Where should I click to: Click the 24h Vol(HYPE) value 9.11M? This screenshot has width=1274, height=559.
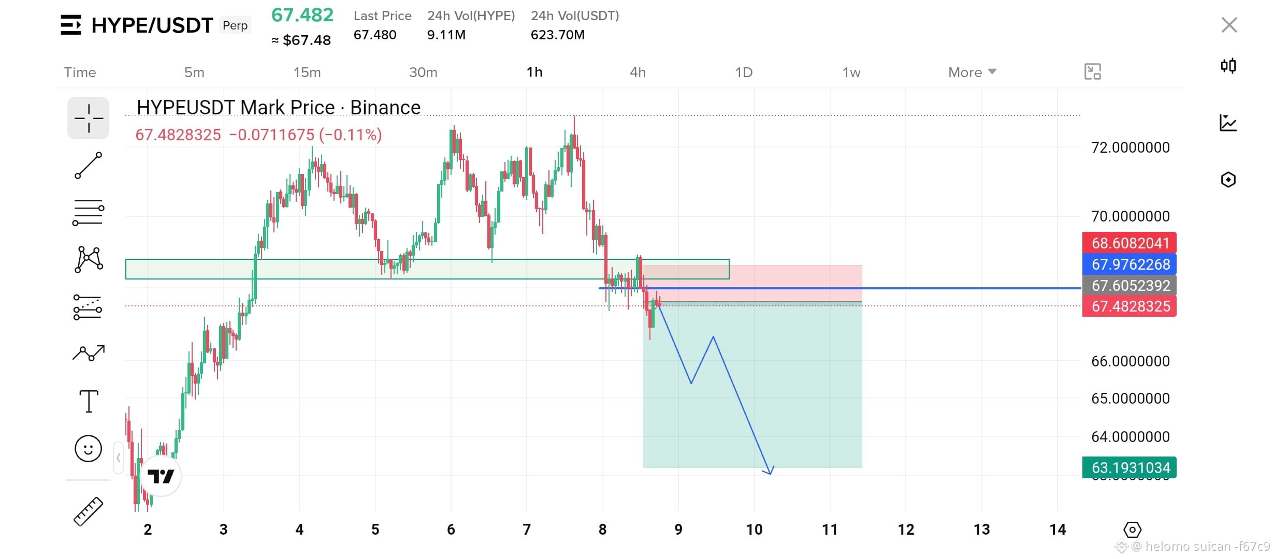point(446,35)
